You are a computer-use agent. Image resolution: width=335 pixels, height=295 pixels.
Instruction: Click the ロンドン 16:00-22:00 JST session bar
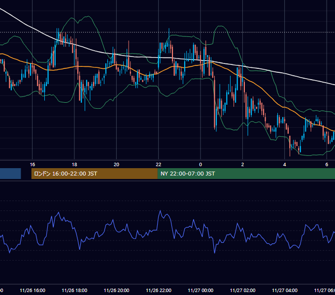tap(95, 174)
